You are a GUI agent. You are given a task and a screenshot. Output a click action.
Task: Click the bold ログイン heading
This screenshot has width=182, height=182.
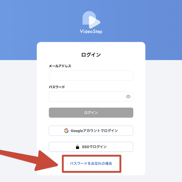pyautogui.click(x=91, y=55)
